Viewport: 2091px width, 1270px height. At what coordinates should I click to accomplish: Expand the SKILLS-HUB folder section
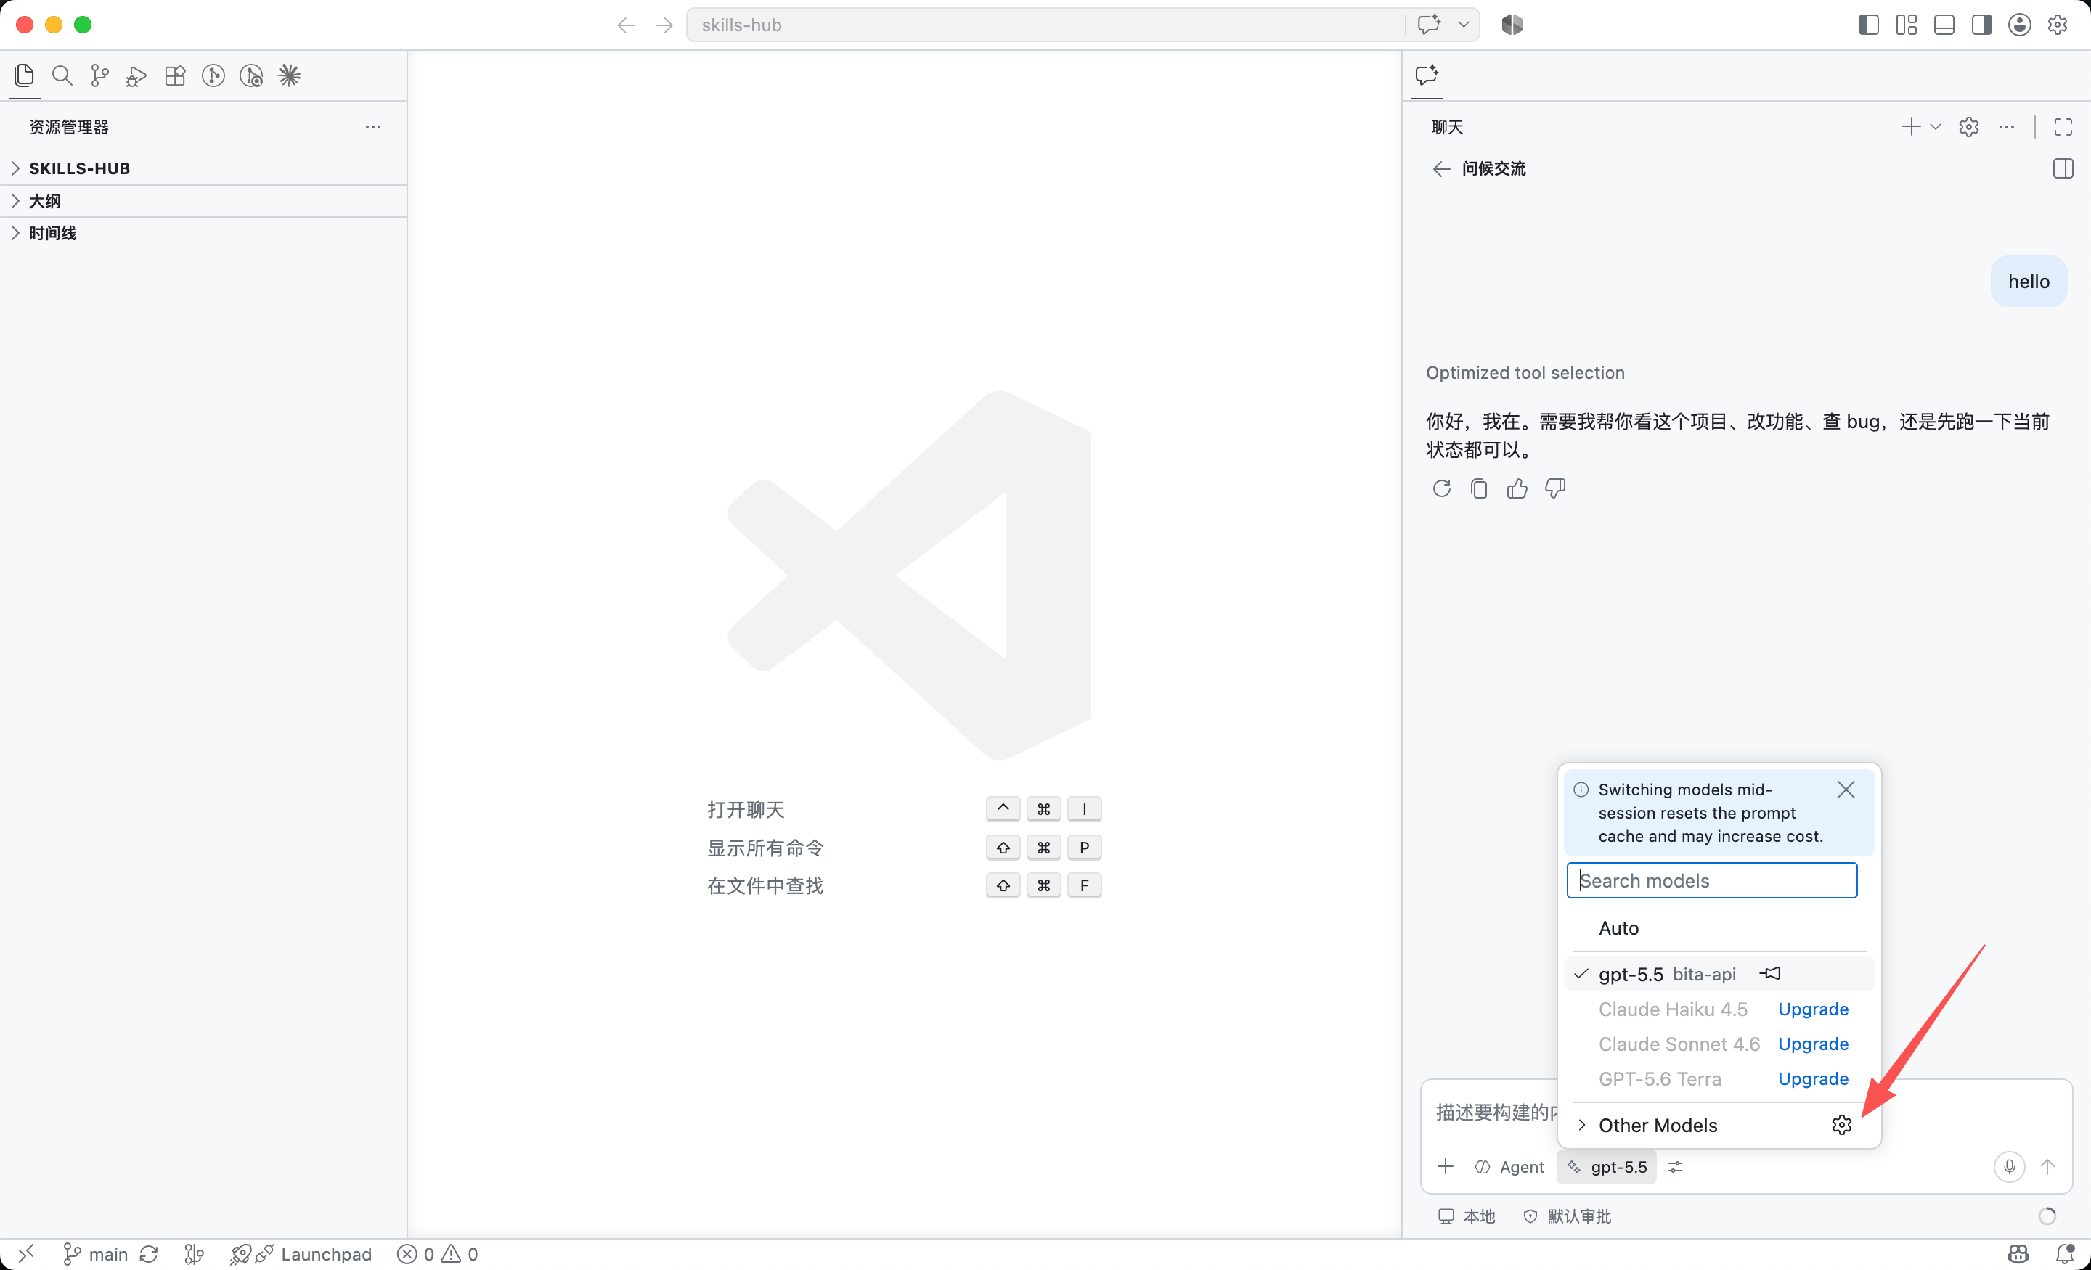coord(204,168)
